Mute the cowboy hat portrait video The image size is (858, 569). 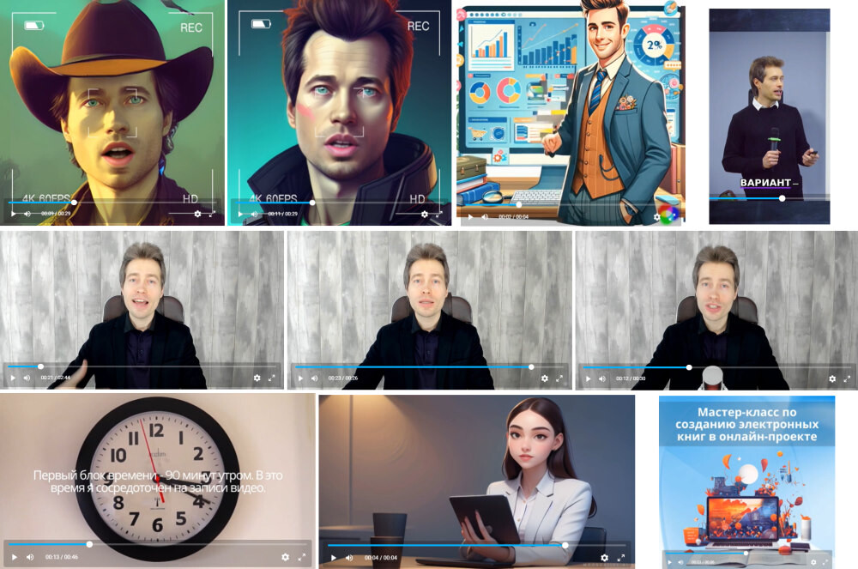click(27, 214)
